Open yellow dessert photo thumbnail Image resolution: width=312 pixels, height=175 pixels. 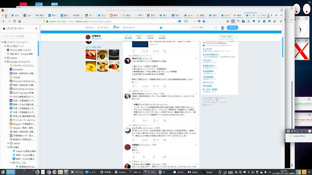pyautogui.click(x=91, y=66)
